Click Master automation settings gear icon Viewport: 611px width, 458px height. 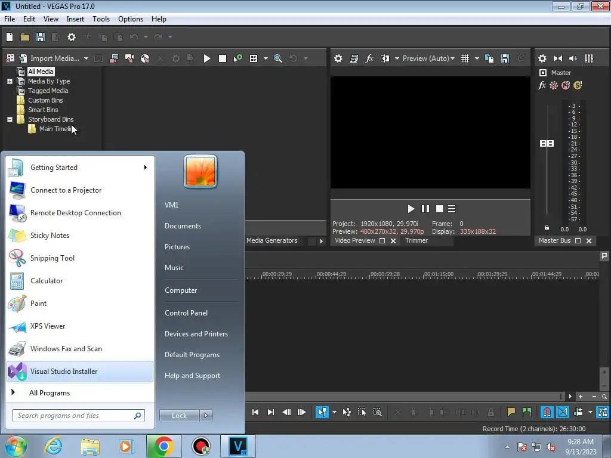554,85
